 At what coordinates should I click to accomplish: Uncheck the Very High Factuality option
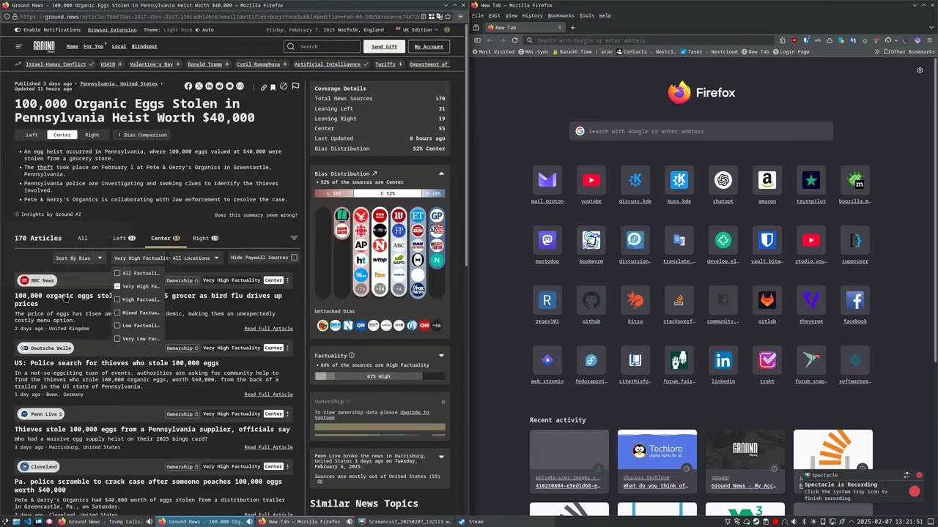point(117,286)
